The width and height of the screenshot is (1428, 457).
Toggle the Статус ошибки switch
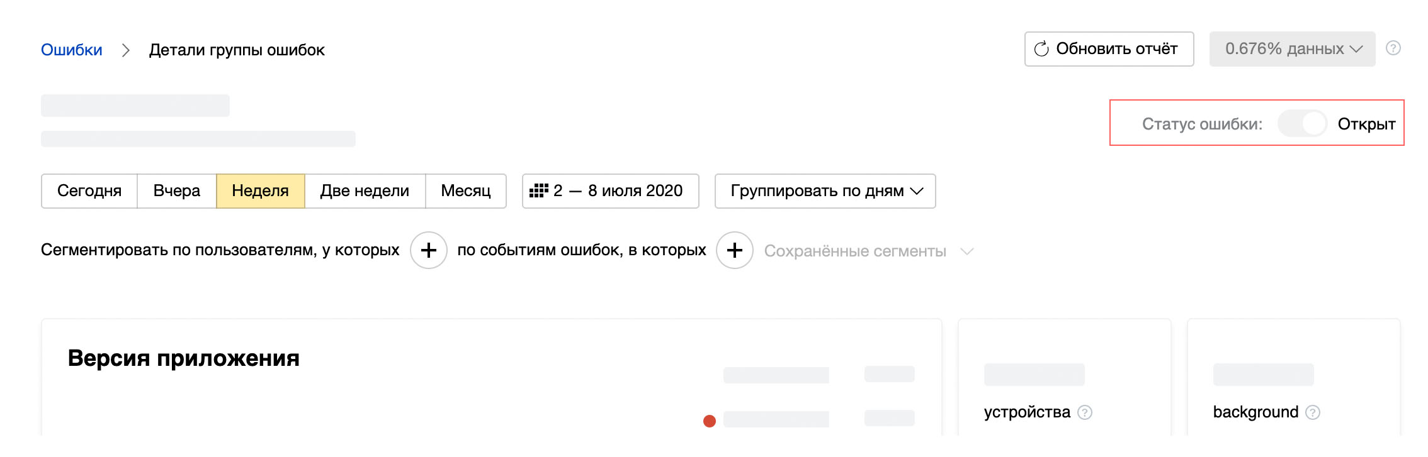click(x=1302, y=124)
